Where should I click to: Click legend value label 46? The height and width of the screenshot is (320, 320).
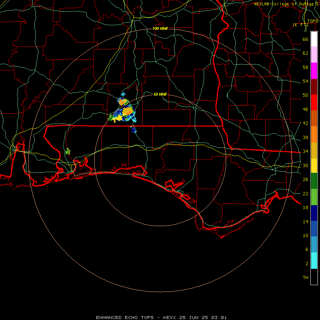[x=305, y=110]
